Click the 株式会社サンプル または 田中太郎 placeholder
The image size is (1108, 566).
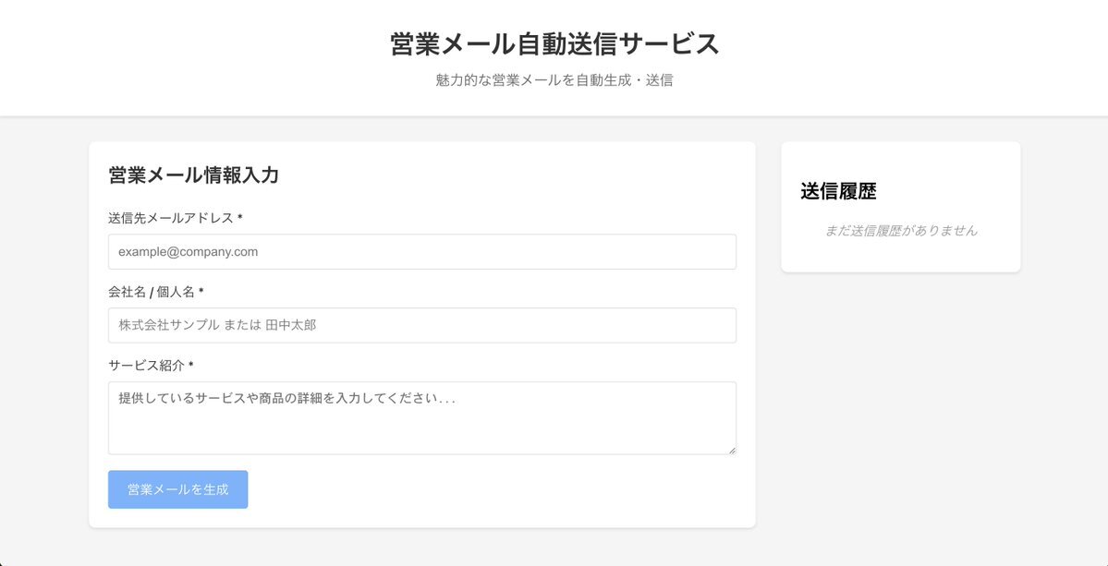click(217, 325)
